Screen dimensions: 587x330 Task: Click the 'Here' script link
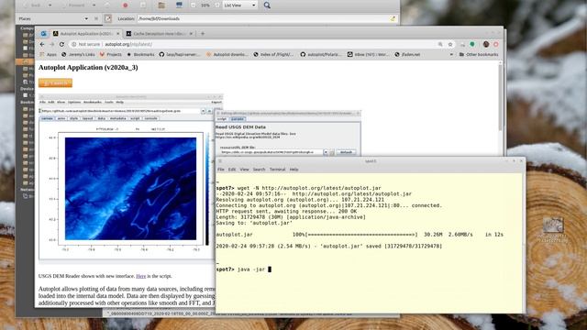140,276
